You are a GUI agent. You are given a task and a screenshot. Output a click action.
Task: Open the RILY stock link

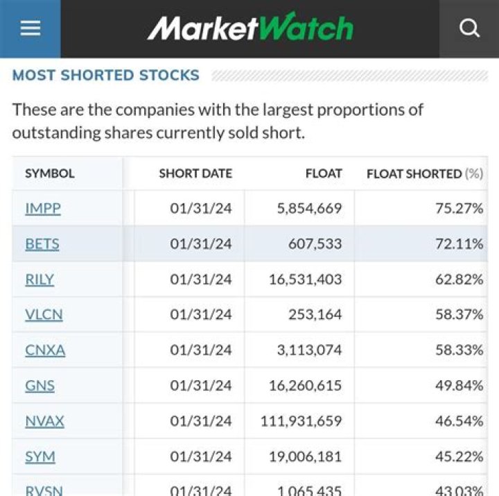(40, 280)
